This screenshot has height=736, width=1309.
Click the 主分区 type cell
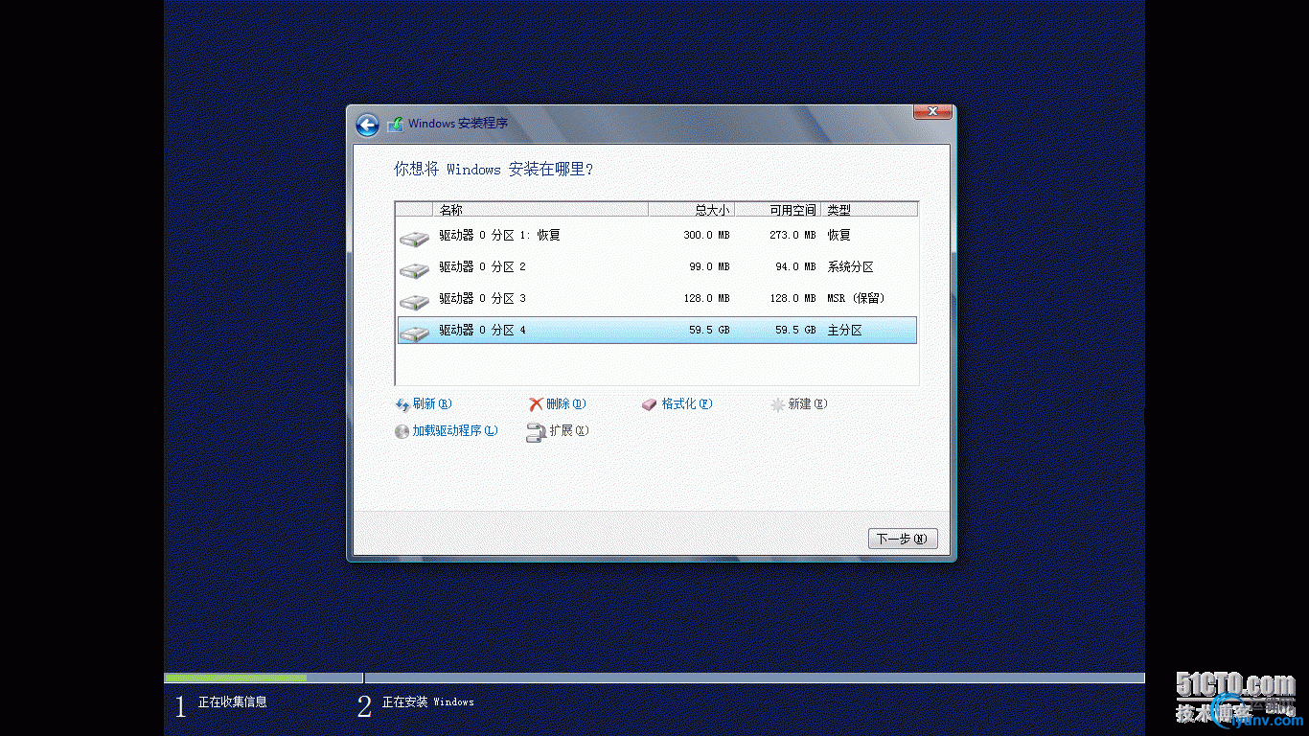point(845,331)
